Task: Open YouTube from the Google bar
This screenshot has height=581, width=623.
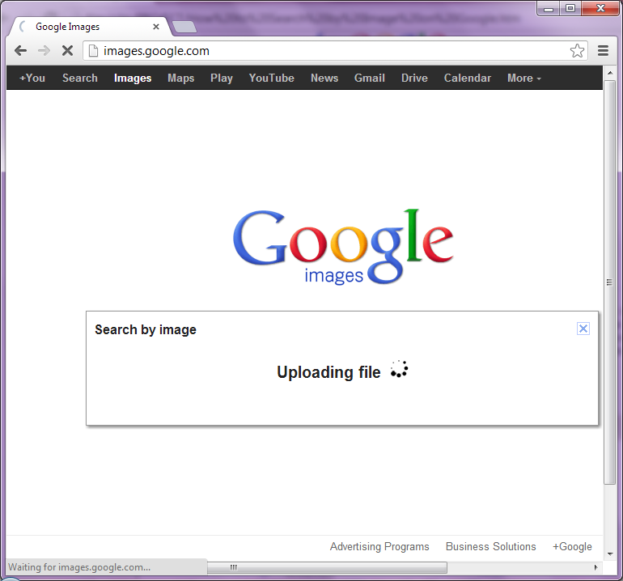Action: 271,78
